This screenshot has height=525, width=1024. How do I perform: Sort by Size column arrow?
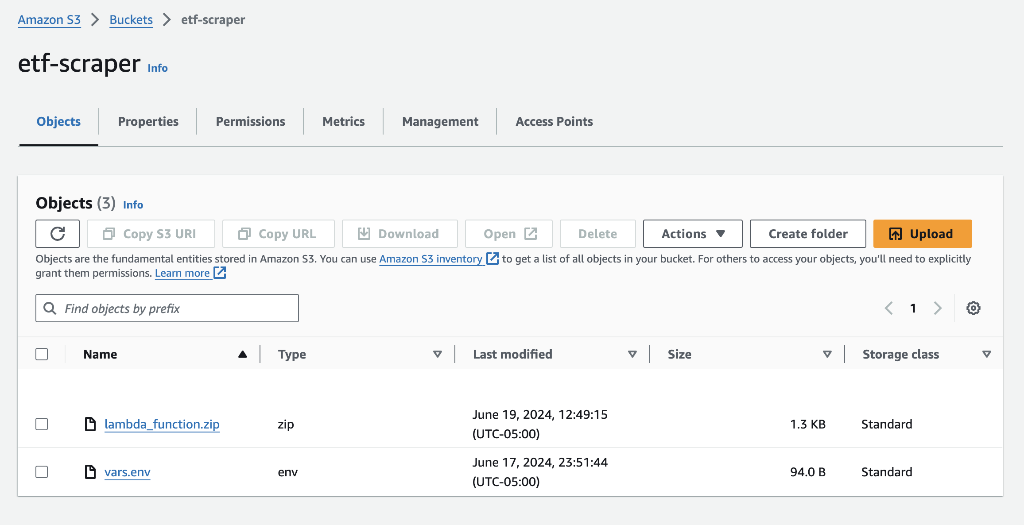point(827,354)
